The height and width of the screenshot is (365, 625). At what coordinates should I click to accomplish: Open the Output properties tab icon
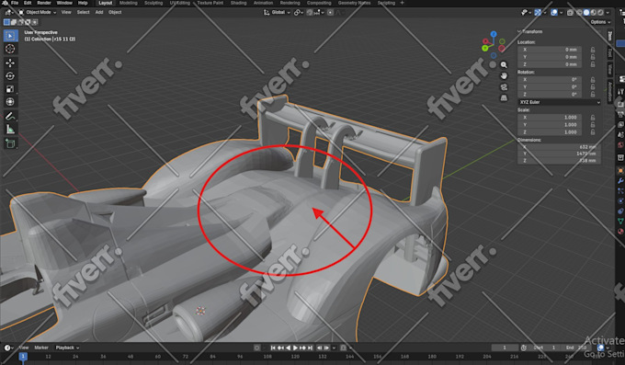pyautogui.click(x=620, y=115)
